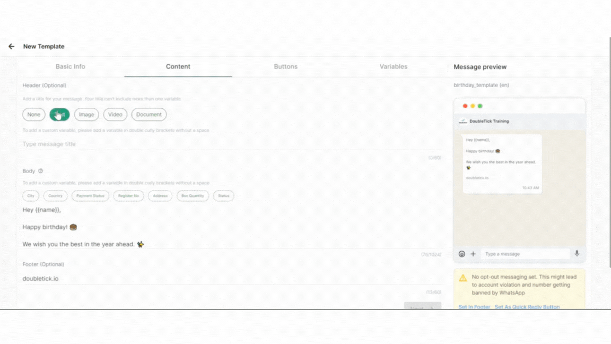Screen dimensions: 611x344
Task: Select Image header type option
Action: click(86, 114)
